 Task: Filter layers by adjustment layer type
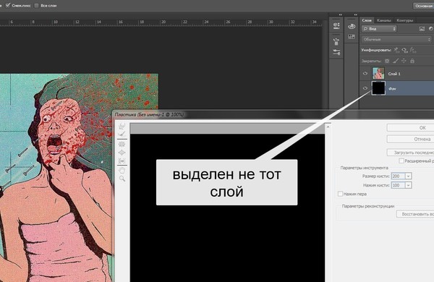(431, 28)
